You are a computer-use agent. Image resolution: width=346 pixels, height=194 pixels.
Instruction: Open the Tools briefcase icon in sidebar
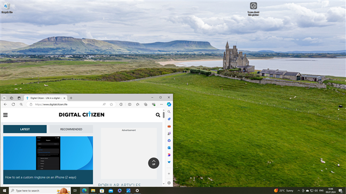pos(169,126)
